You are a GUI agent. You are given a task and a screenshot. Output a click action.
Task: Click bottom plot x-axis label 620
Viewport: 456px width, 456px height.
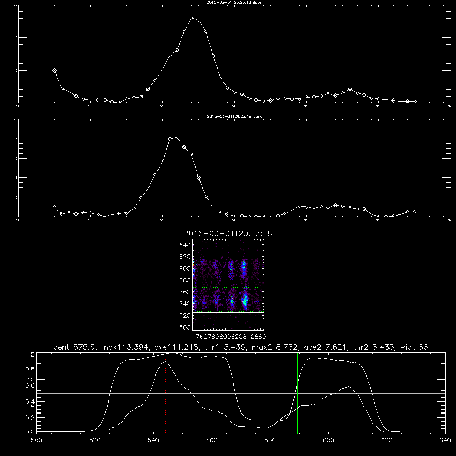[387, 440]
